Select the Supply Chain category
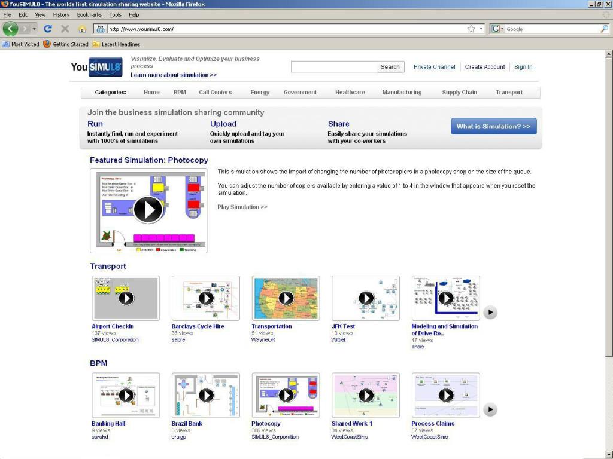The height and width of the screenshot is (459, 613). pos(459,93)
